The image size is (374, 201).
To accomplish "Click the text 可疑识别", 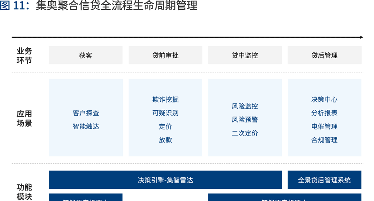I will (165, 113).
